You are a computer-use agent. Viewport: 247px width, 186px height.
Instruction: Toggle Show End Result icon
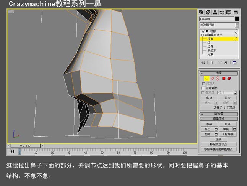pos(212,63)
